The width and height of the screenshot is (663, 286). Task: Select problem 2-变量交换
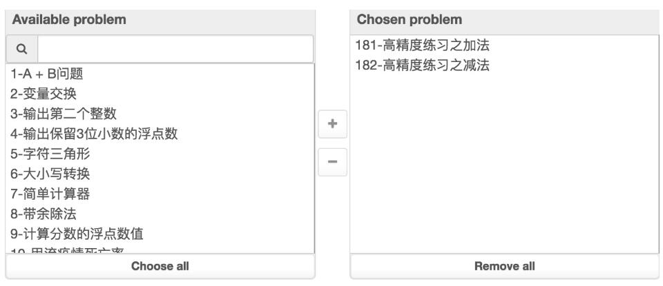[x=43, y=94]
